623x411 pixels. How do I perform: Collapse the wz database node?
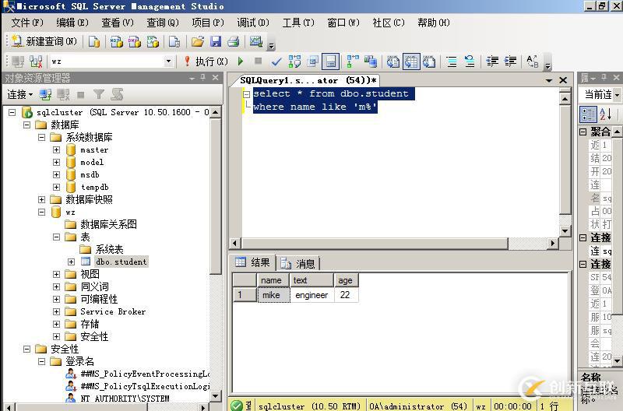click(41, 212)
